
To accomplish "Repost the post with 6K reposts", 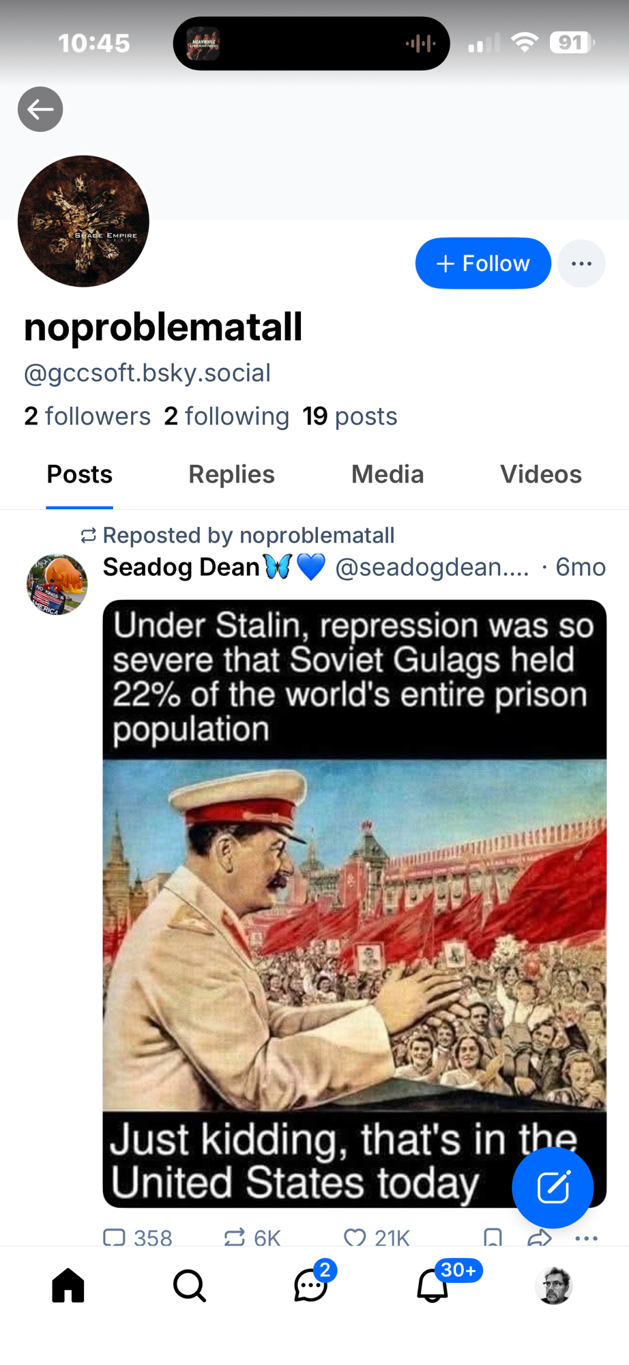I will click(235, 1237).
